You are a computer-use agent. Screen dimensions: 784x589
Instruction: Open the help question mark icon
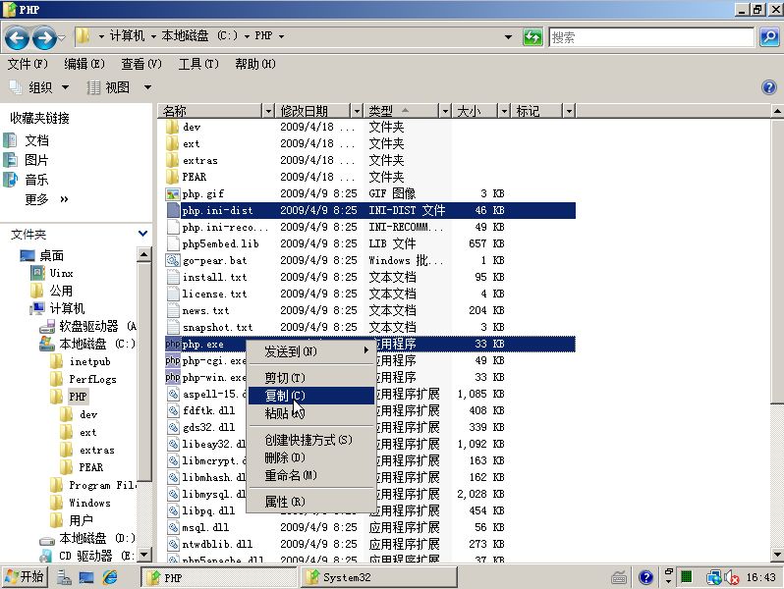pos(769,87)
